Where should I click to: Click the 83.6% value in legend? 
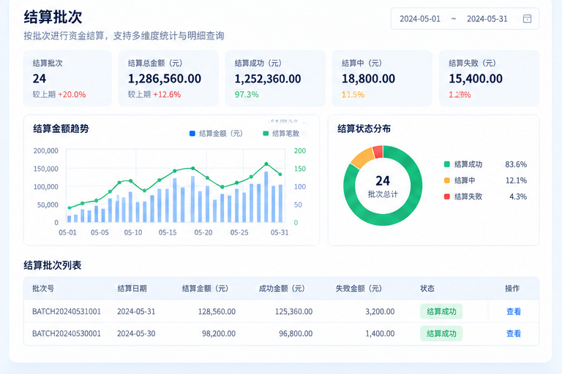click(516, 164)
